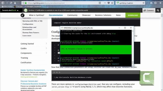Reload the current page
Viewport: 163px width, 91px height.
tap(11, 3)
